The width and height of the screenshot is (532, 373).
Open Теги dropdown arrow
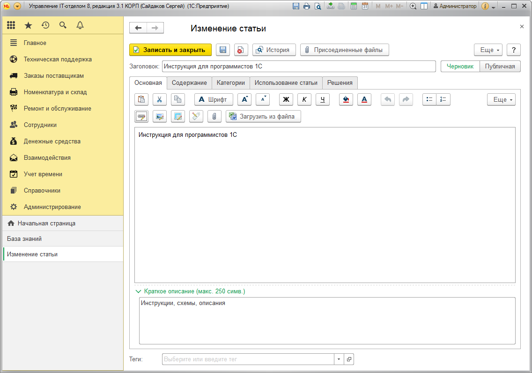(339, 359)
